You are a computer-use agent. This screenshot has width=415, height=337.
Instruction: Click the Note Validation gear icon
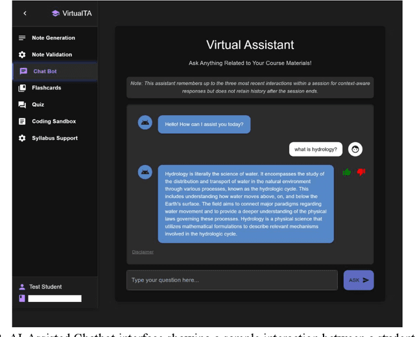pyautogui.click(x=22, y=55)
